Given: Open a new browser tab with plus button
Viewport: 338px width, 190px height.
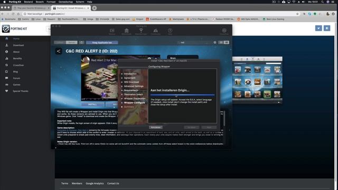Looking at the screenshot, I should (x=94, y=8).
